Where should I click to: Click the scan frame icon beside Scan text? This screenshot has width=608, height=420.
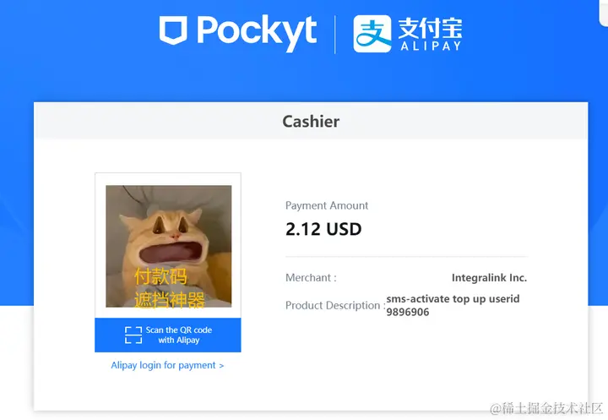[x=133, y=335]
